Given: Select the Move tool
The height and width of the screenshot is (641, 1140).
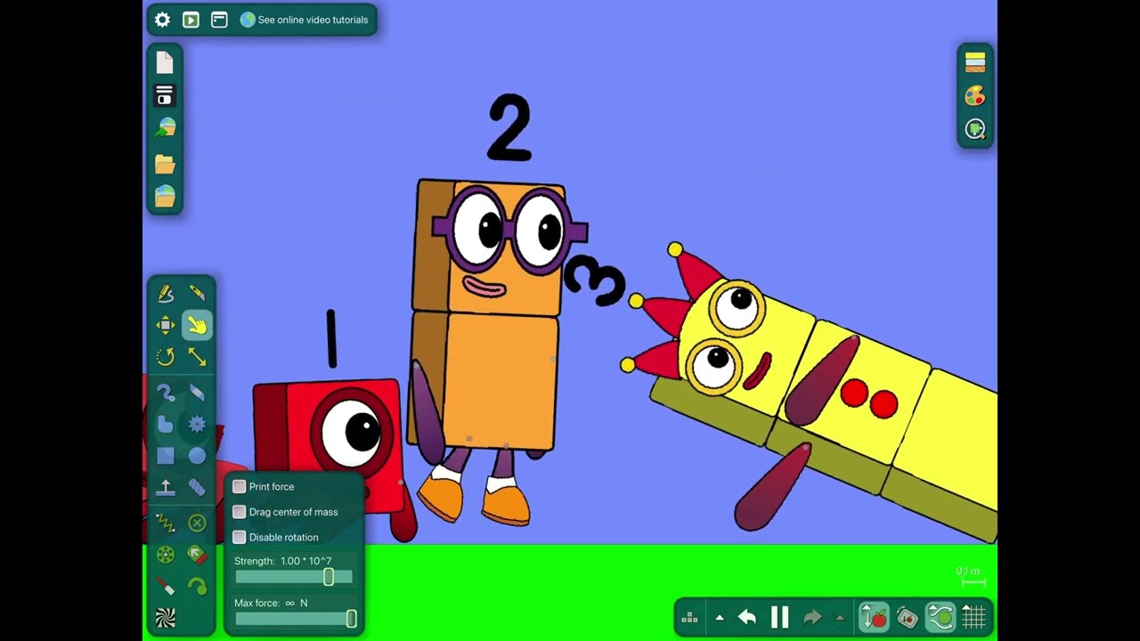Looking at the screenshot, I should [166, 326].
